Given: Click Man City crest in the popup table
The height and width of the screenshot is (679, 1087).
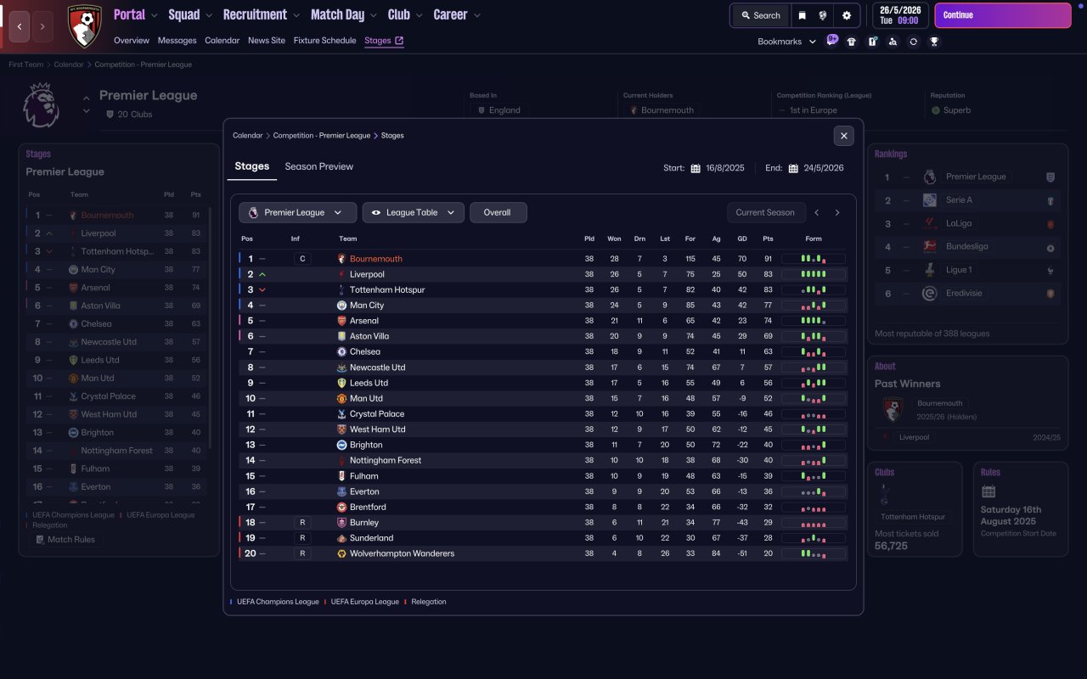Looking at the screenshot, I should [x=341, y=306].
